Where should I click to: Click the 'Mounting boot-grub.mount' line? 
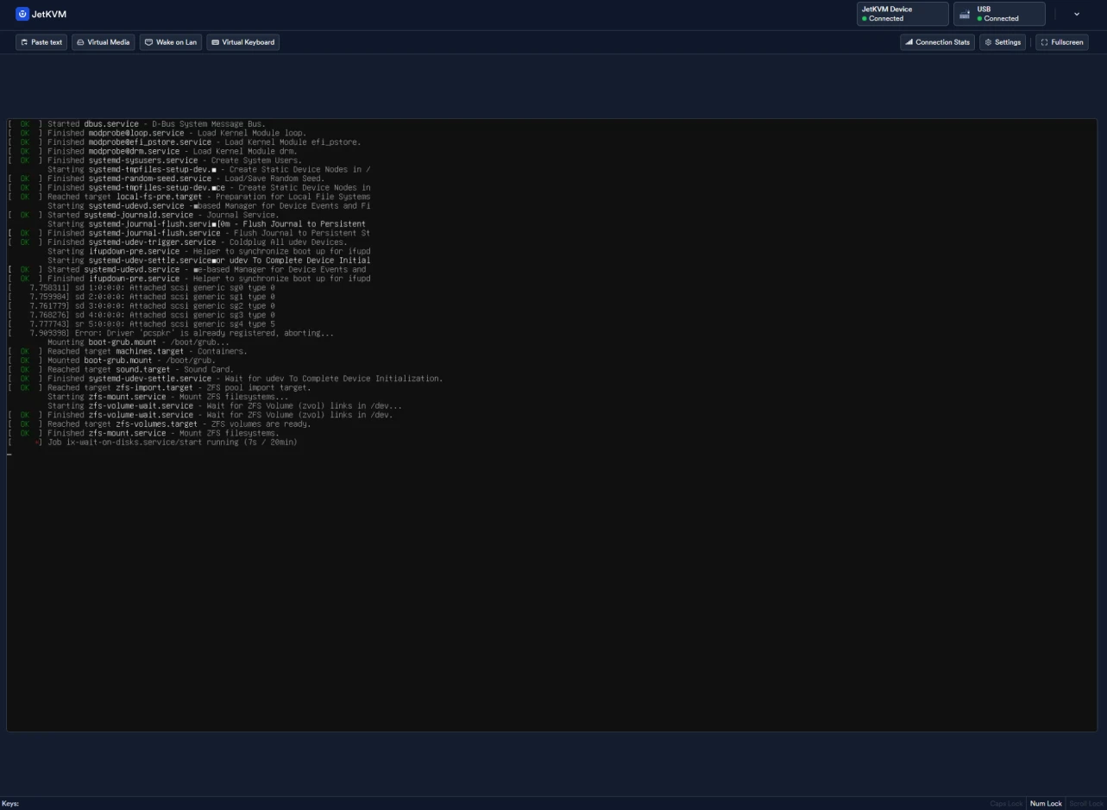(138, 342)
